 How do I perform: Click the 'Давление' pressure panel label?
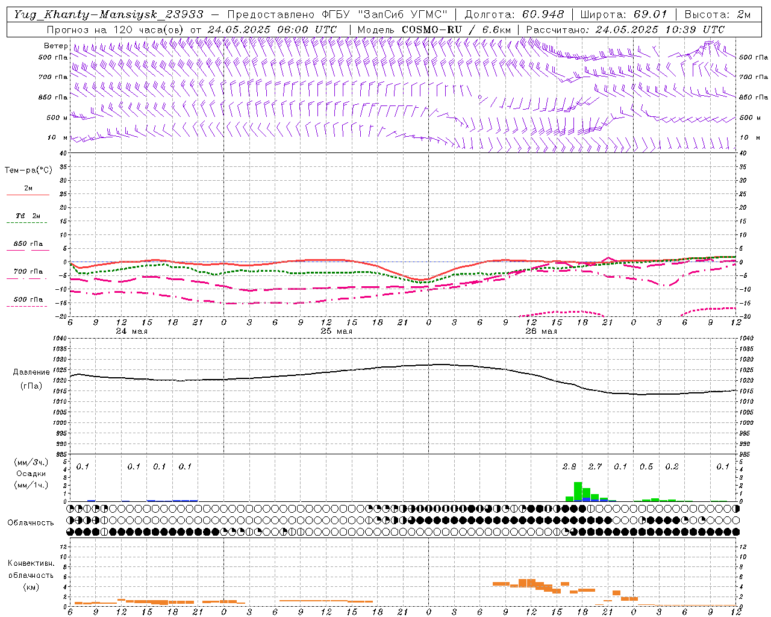coord(31,372)
